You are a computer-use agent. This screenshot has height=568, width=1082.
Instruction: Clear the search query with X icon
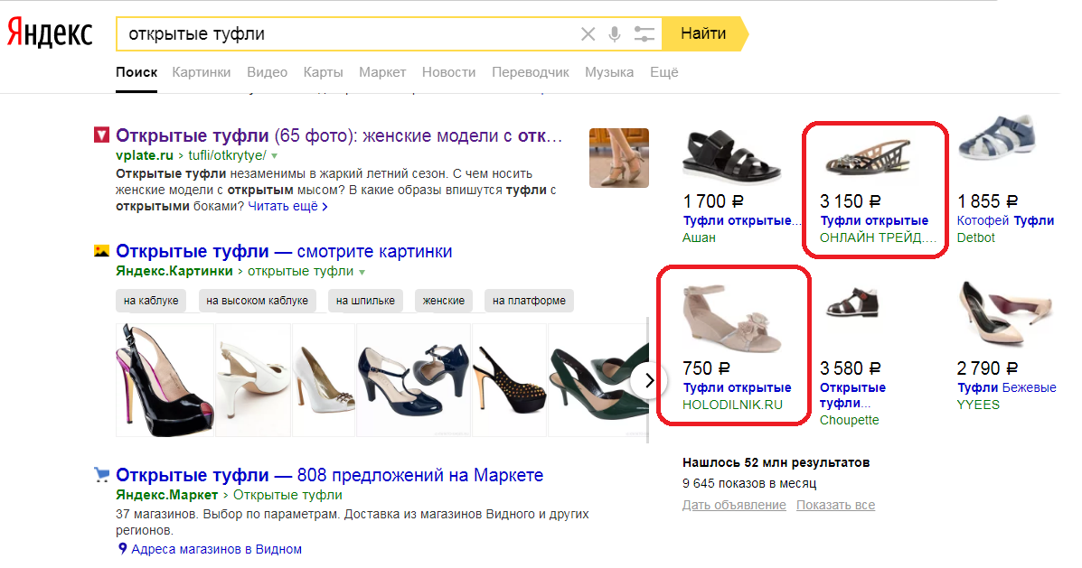tap(588, 33)
